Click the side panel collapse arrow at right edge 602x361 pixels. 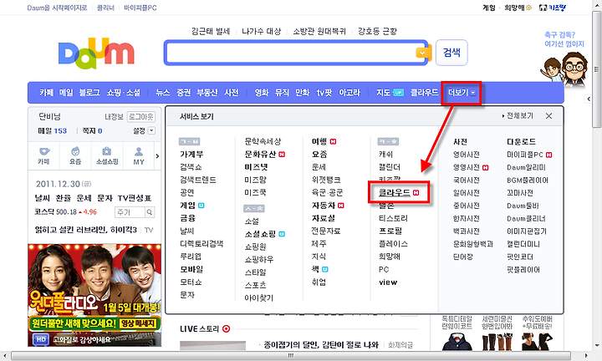[589, 99]
